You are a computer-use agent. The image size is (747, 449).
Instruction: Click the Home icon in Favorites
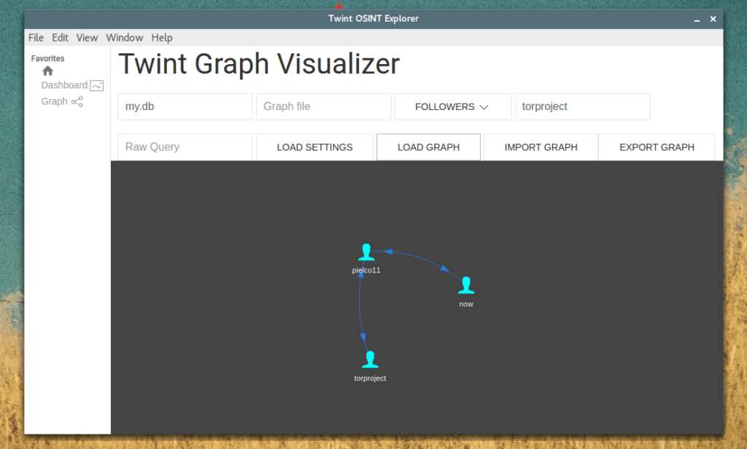click(x=47, y=71)
